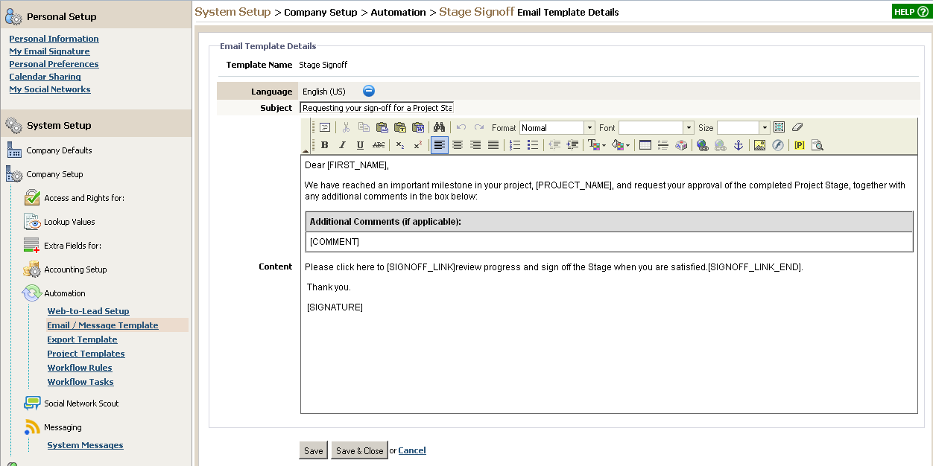
Task: Toggle center text alignment
Action: 458,145
